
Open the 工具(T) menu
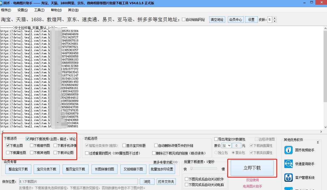pyautogui.click(x=39, y=10)
